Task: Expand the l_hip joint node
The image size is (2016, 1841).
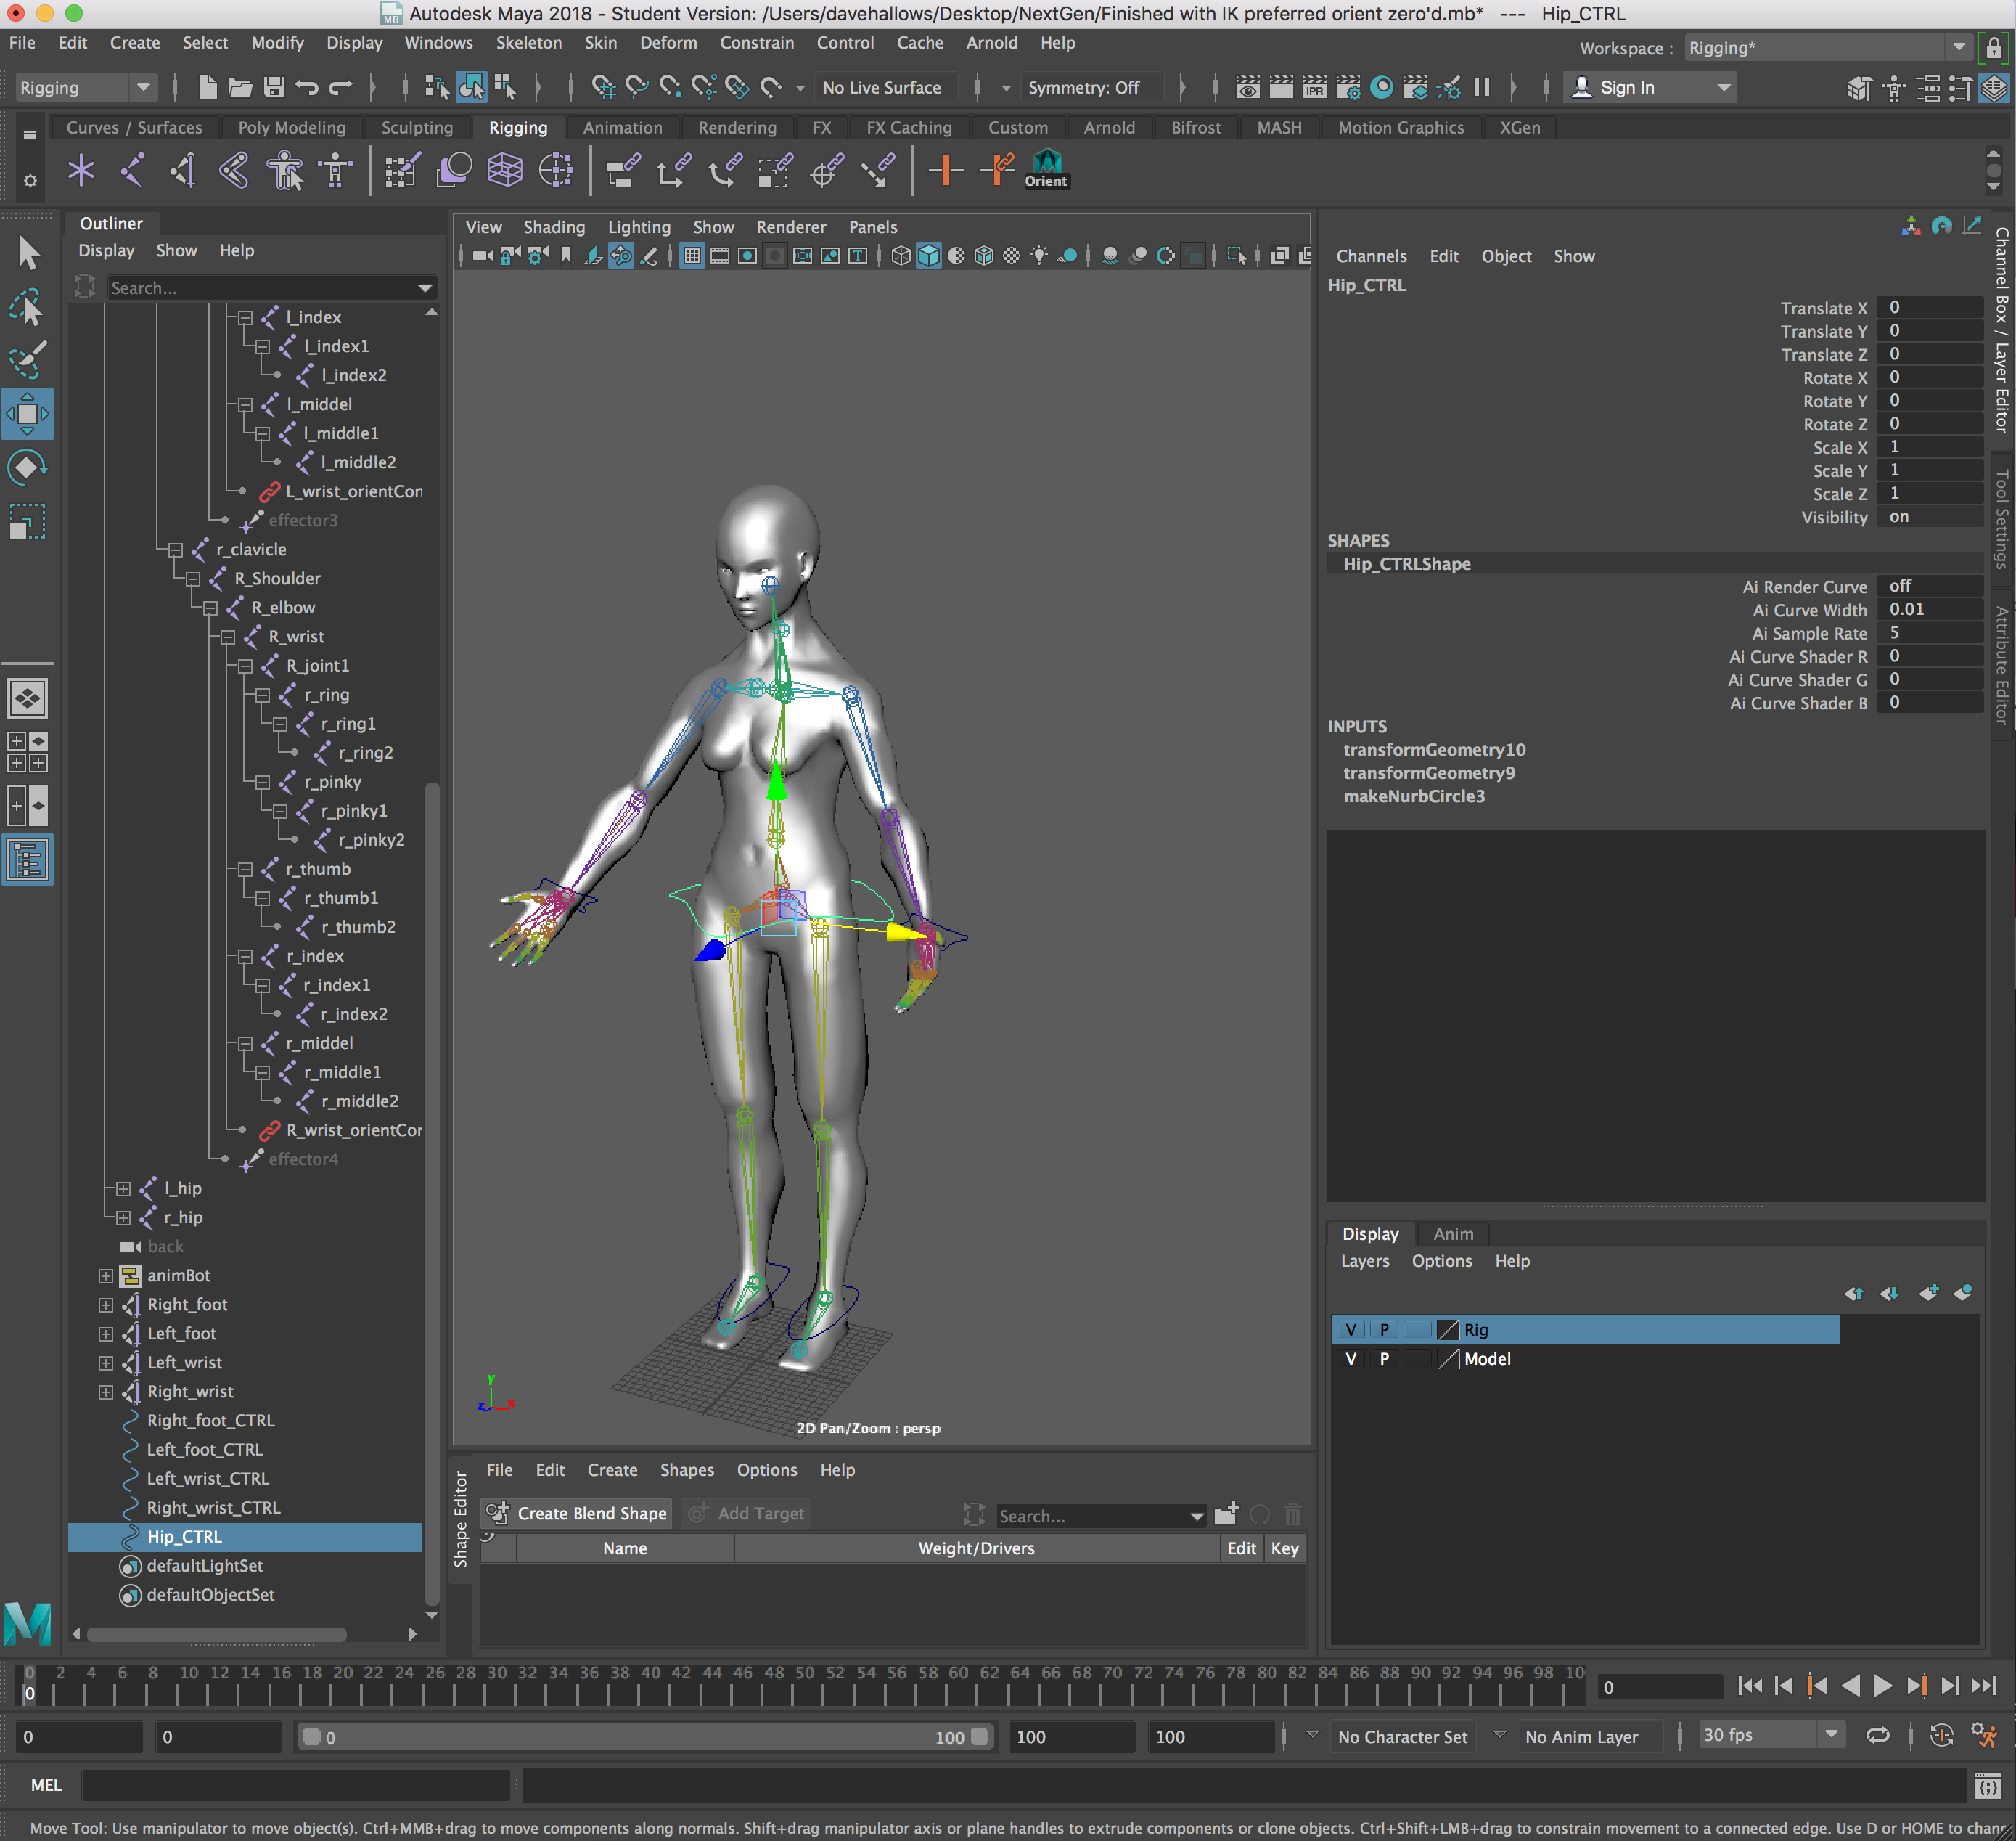Action: [x=123, y=1188]
